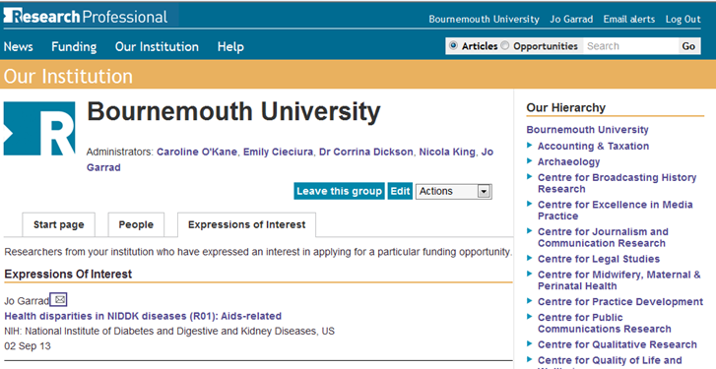Open Centre for Excellence in Media Practice
Viewport: 716px width, 369px height.
click(x=616, y=211)
